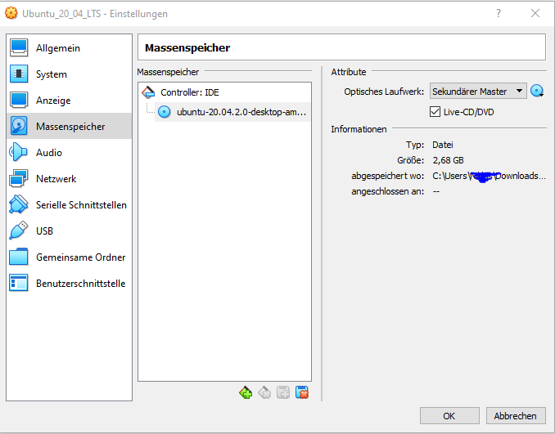Click the 'angeschlossen an:' label
The width and height of the screenshot is (555, 434).
[387, 191]
